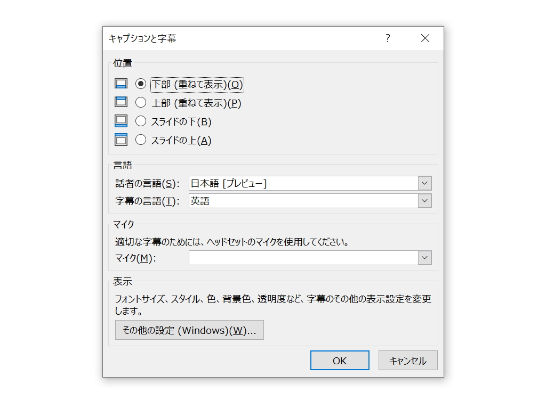546x409 pixels.
Task: Click the キャプションと字幕 dialog title
Action: click(x=142, y=38)
